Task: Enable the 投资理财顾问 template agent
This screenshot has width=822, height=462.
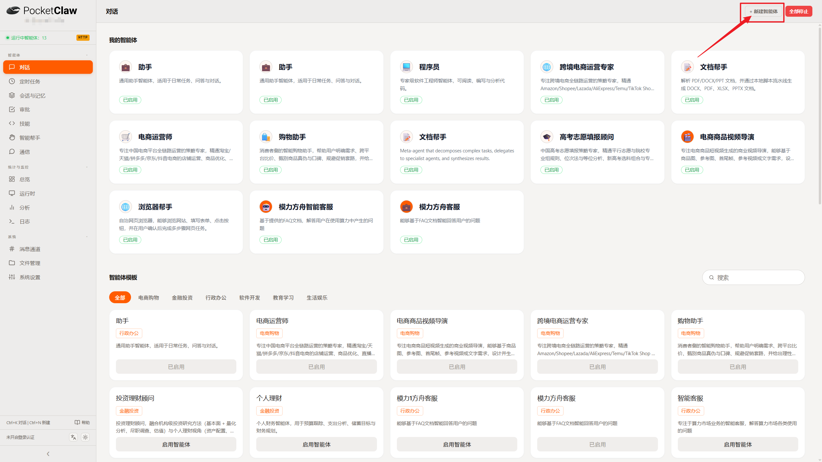Action: [176, 444]
